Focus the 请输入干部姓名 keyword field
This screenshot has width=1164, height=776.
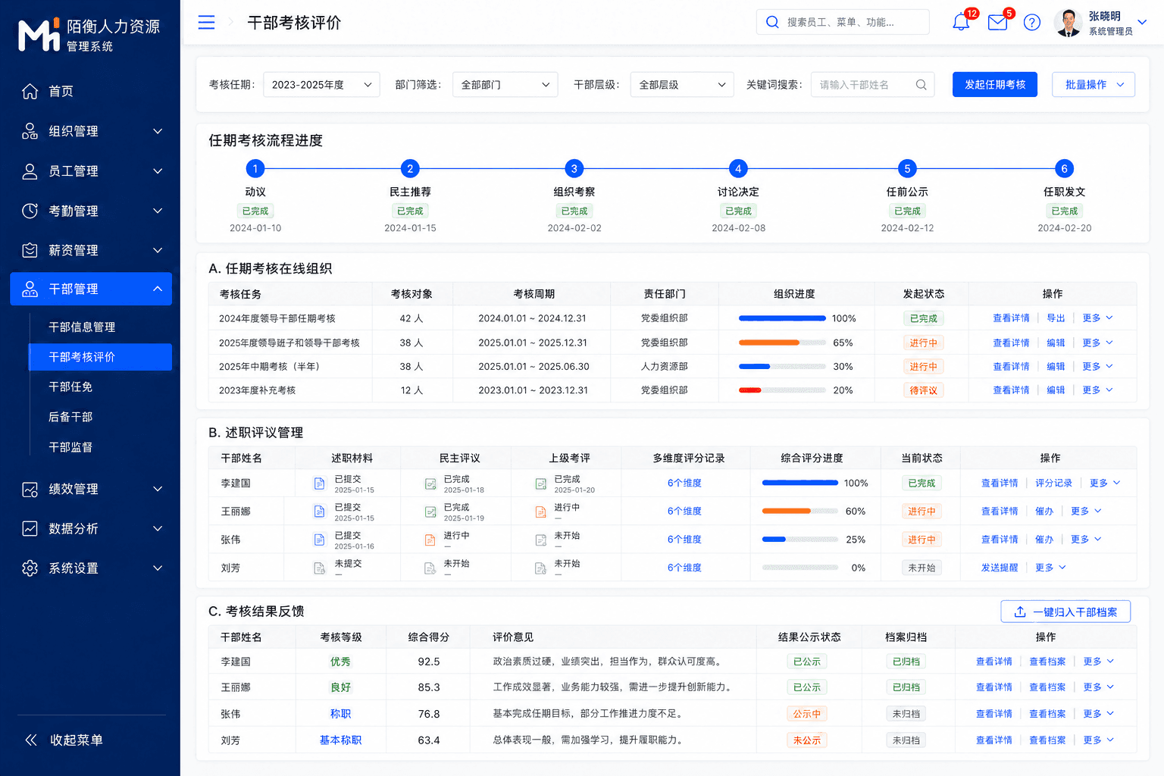click(872, 85)
